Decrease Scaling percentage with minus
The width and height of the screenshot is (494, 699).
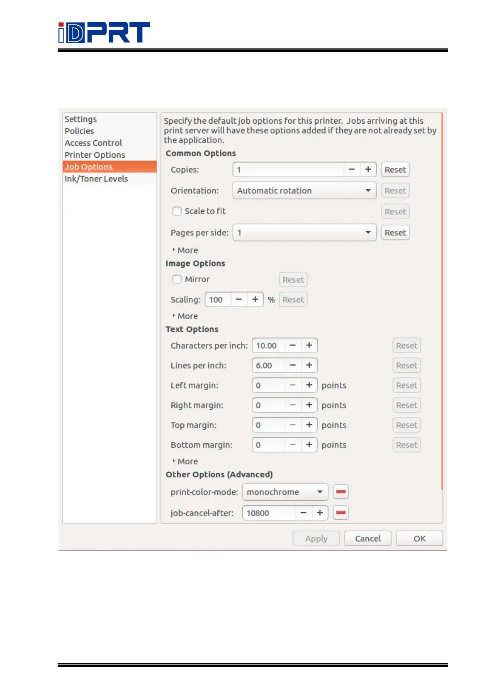[239, 299]
